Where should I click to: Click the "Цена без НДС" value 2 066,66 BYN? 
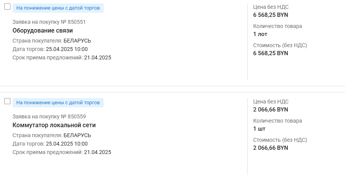(x=270, y=110)
